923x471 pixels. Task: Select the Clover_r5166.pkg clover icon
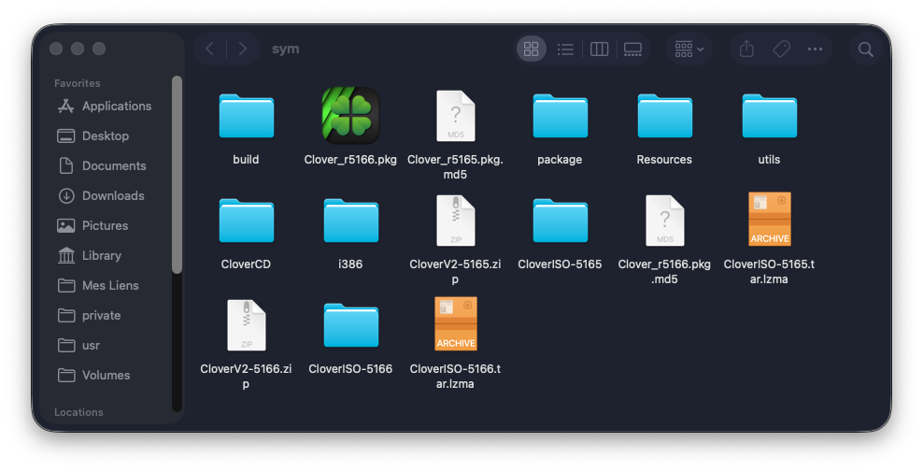pyautogui.click(x=350, y=115)
